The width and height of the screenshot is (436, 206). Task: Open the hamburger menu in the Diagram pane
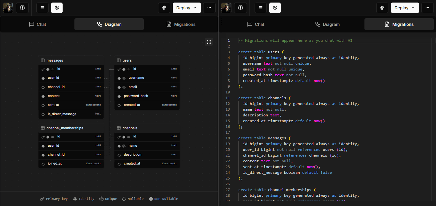[42, 8]
